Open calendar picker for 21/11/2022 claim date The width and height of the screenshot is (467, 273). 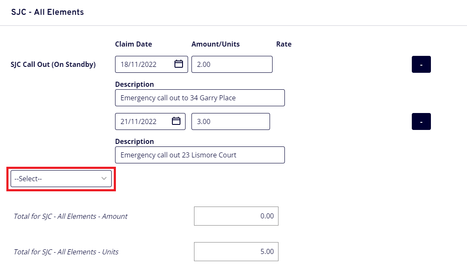pyautogui.click(x=176, y=121)
